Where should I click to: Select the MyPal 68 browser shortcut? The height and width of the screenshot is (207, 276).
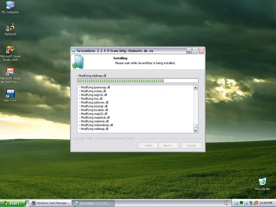tap(10, 29)
